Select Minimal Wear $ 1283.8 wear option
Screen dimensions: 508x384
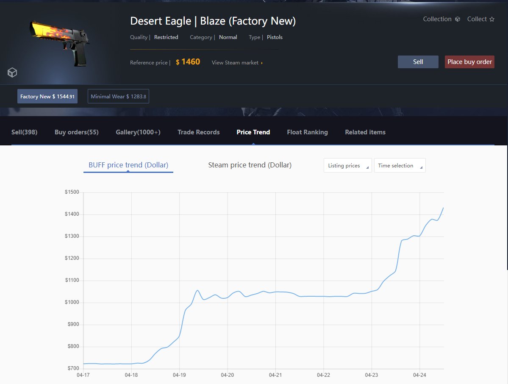coord(118,96)
